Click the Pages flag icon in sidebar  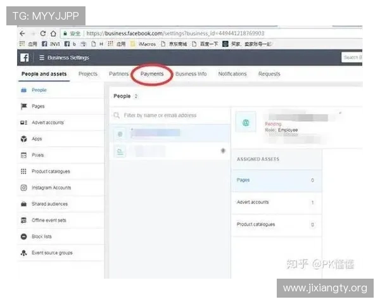pyautogui.click(x=23, y=106)
